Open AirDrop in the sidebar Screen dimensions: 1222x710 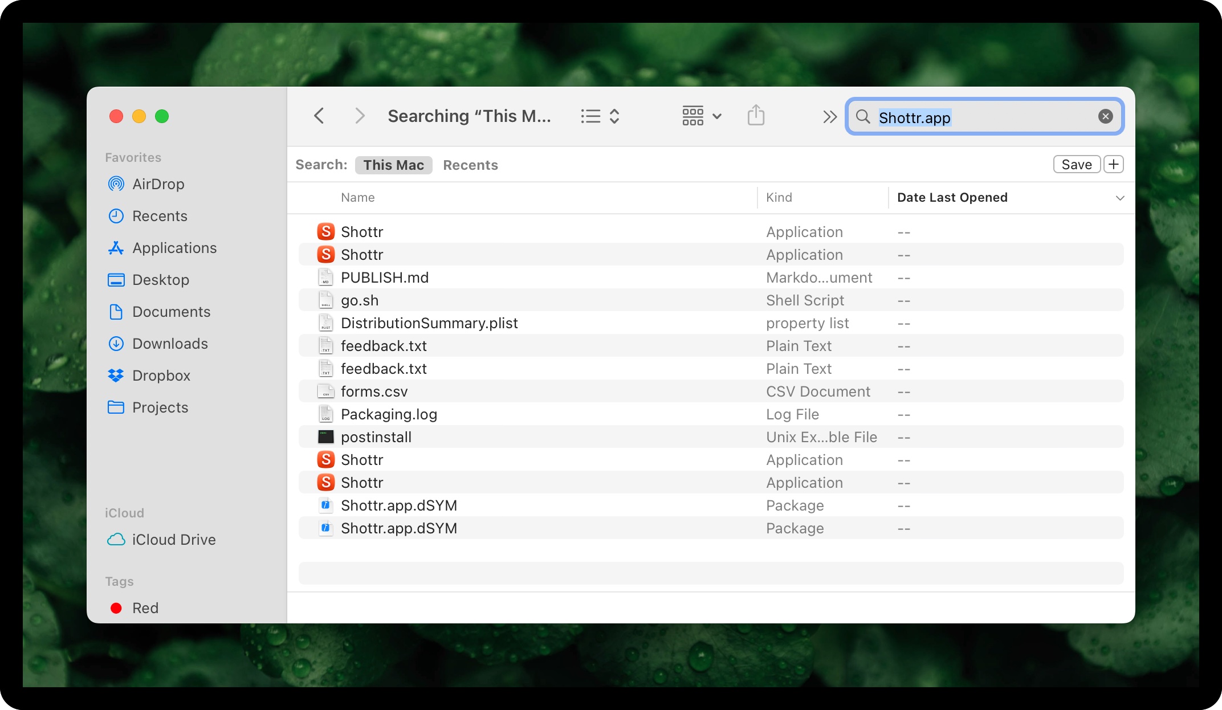pos(158,184)
